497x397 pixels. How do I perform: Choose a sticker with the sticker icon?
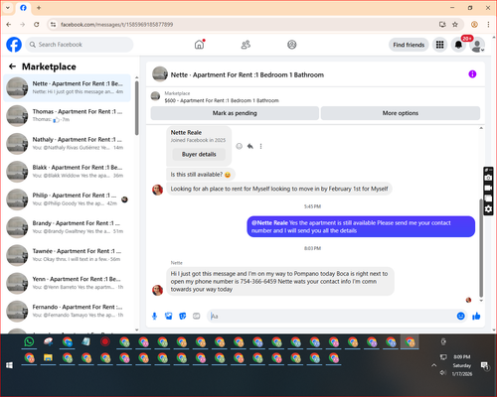click(183, 316)
